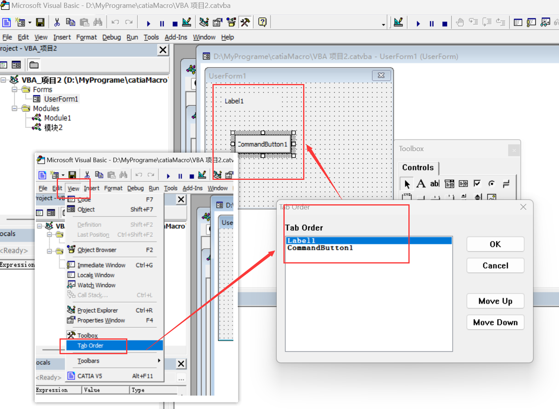Click the Help question mark icon
Screen dimensions: 559x409
point(263,22)
